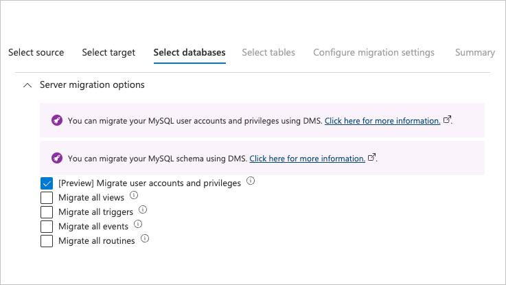
Task: Click rocket icon in user accounts banner
Action: point(57,120)
